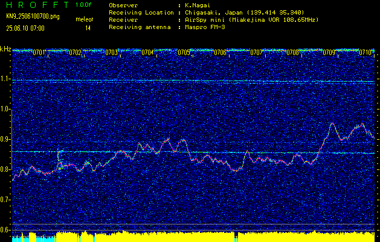Click the Receiving antenna field label
380x242 pixels.
pyautogui.click(x=140, y=27)
